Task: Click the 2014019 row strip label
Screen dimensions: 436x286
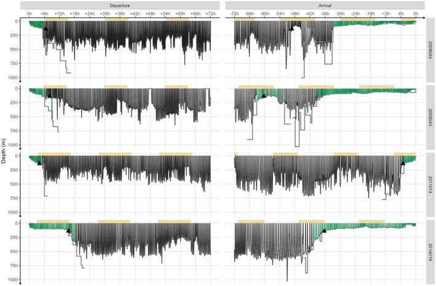Action: click(430, 252)
